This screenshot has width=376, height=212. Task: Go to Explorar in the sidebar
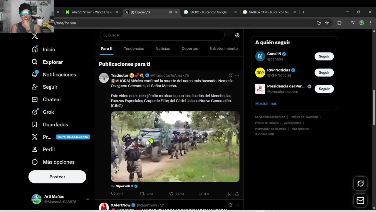coord(47,62)
